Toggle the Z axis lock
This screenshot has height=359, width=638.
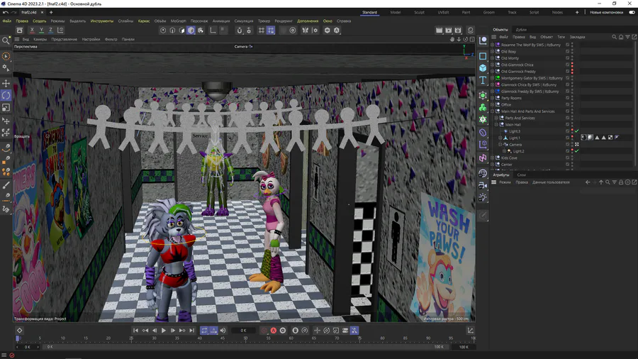[50, 30]
